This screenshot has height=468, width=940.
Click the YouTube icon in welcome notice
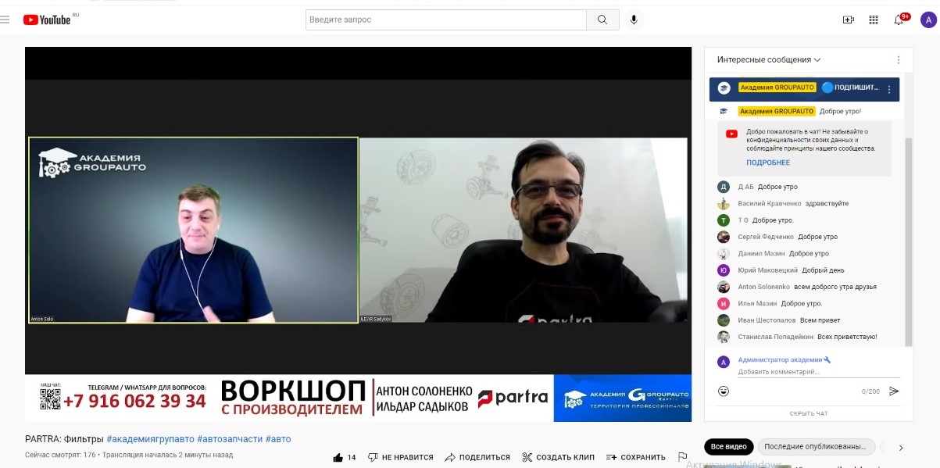731,134
